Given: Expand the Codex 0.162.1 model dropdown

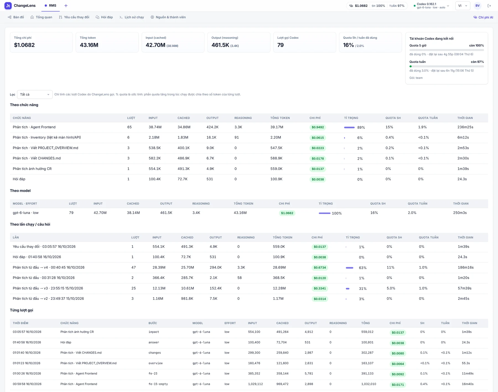Looking at the screenshot, I should pyautogui.click(x=431, y=6).
